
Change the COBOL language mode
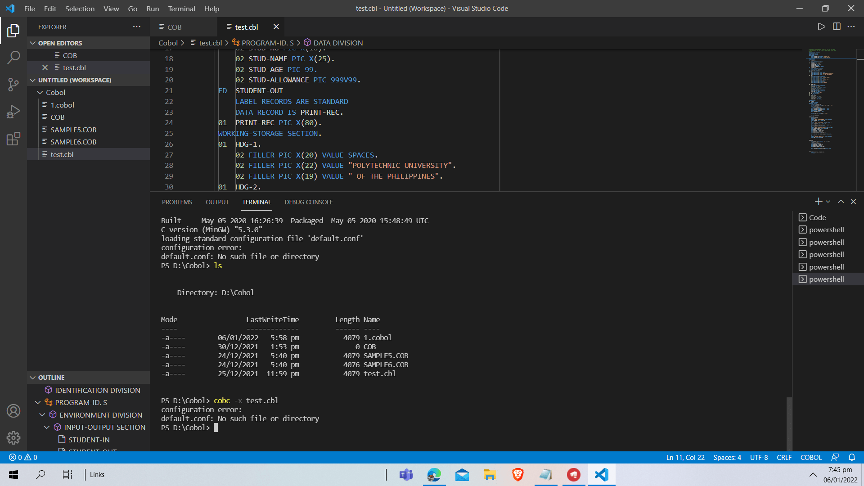(811, 457)
